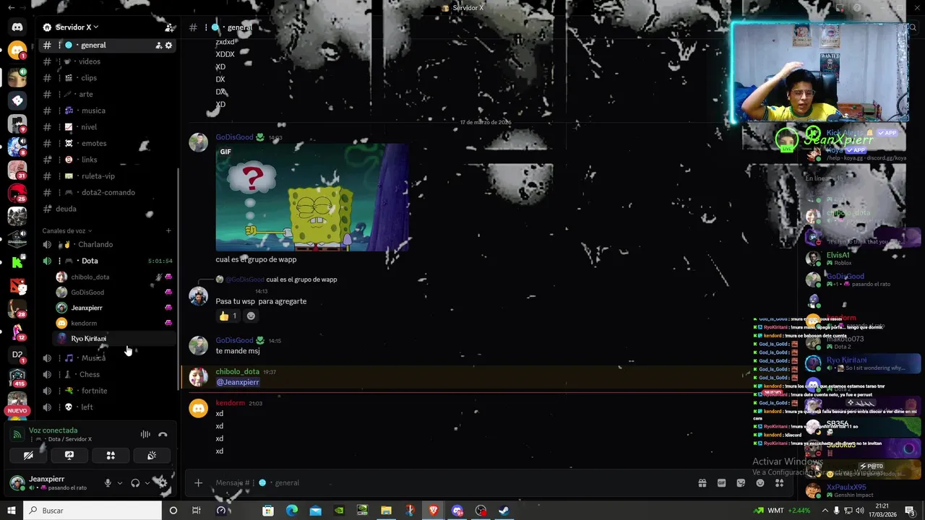
Task: Click @Jeanxpierr mention link
Action: [x=238, y=382]
